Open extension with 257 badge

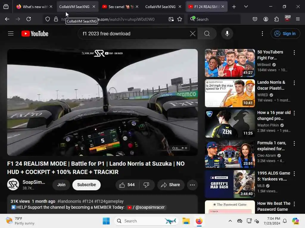point(287,19)
